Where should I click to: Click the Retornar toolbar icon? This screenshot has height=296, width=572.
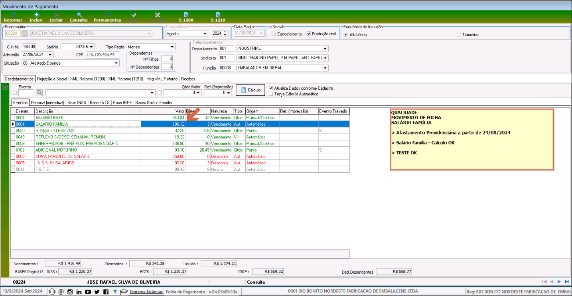13,14
